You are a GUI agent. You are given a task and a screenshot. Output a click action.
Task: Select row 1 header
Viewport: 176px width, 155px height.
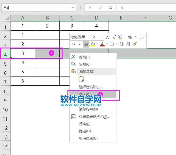(5, 26)
